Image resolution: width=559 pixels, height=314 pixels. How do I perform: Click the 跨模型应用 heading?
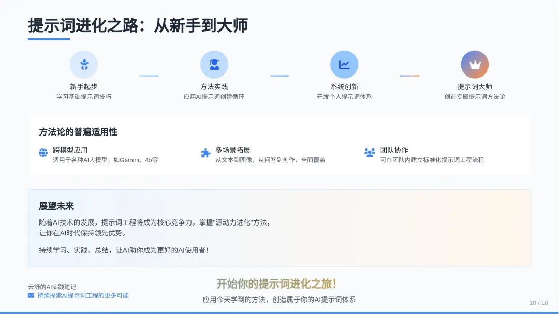(70, 150)
